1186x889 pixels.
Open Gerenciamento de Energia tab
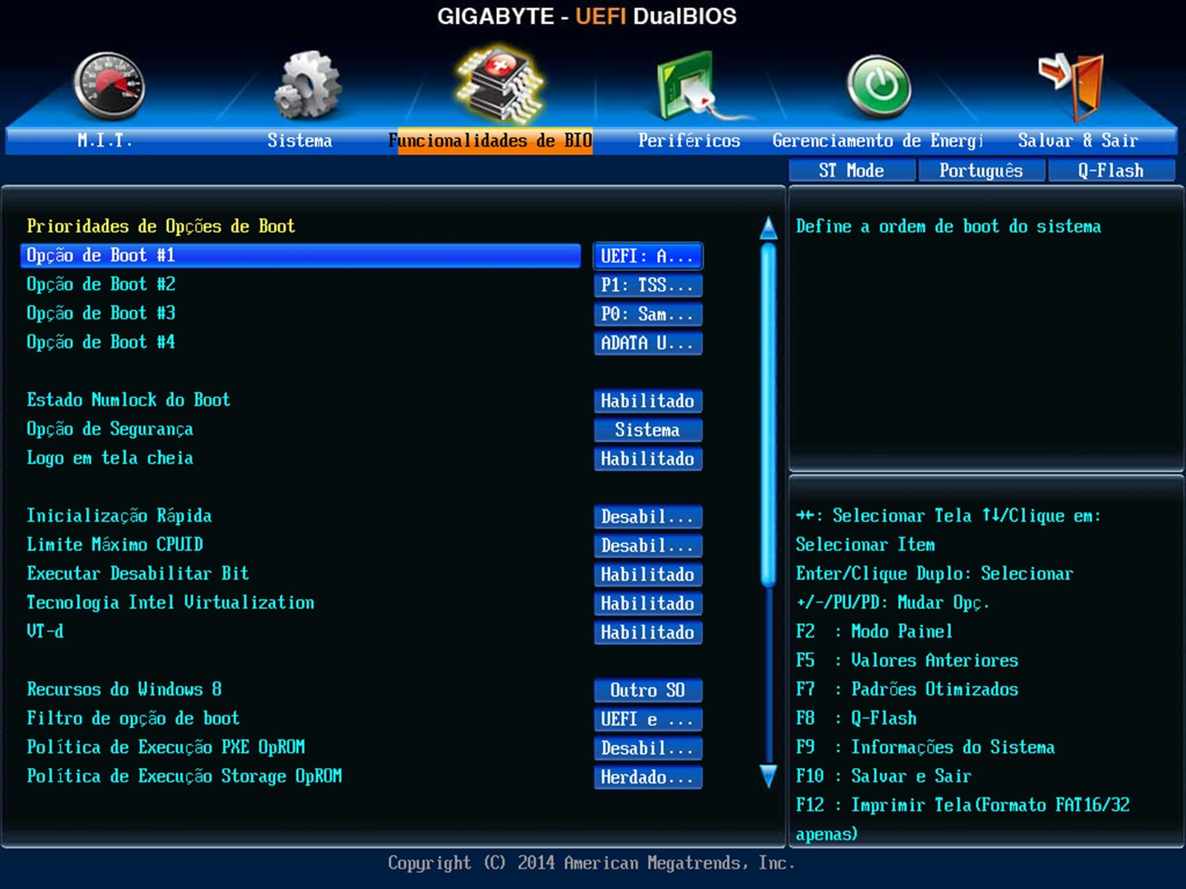tap(878, 140)
